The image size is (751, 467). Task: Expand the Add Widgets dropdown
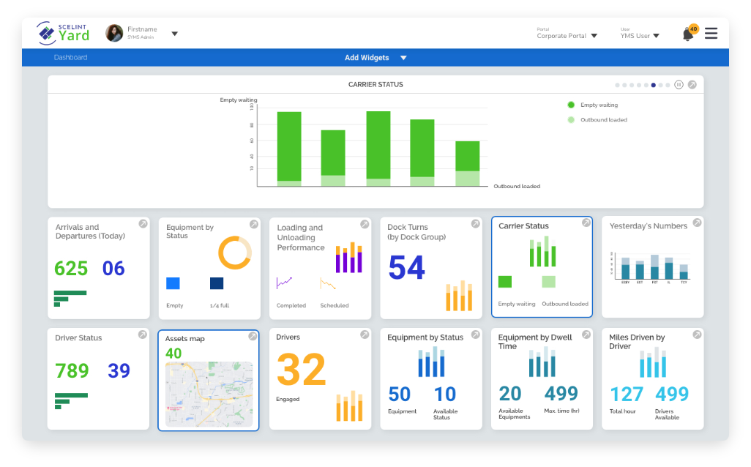pos(403,58)
